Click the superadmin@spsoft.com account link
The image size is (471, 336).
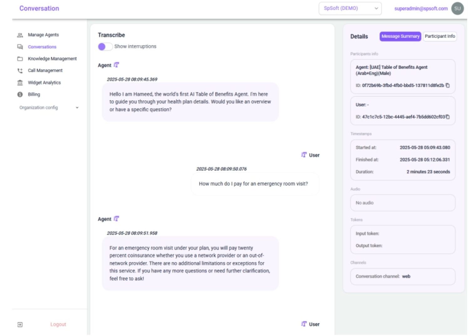[421, 8]
